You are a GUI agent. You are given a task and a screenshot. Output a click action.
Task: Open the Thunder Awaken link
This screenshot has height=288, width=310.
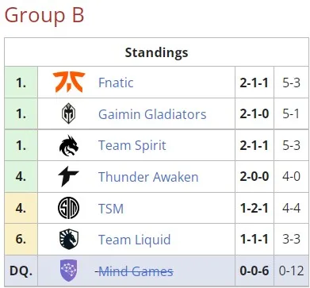tap(148, 177)
